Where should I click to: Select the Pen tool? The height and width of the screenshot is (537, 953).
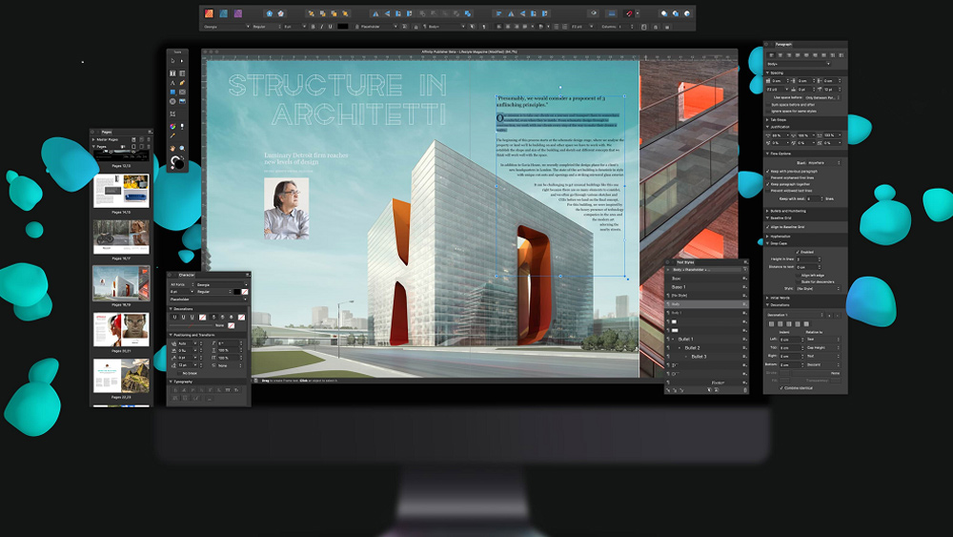pyautogui.click(x=182, y=83)
